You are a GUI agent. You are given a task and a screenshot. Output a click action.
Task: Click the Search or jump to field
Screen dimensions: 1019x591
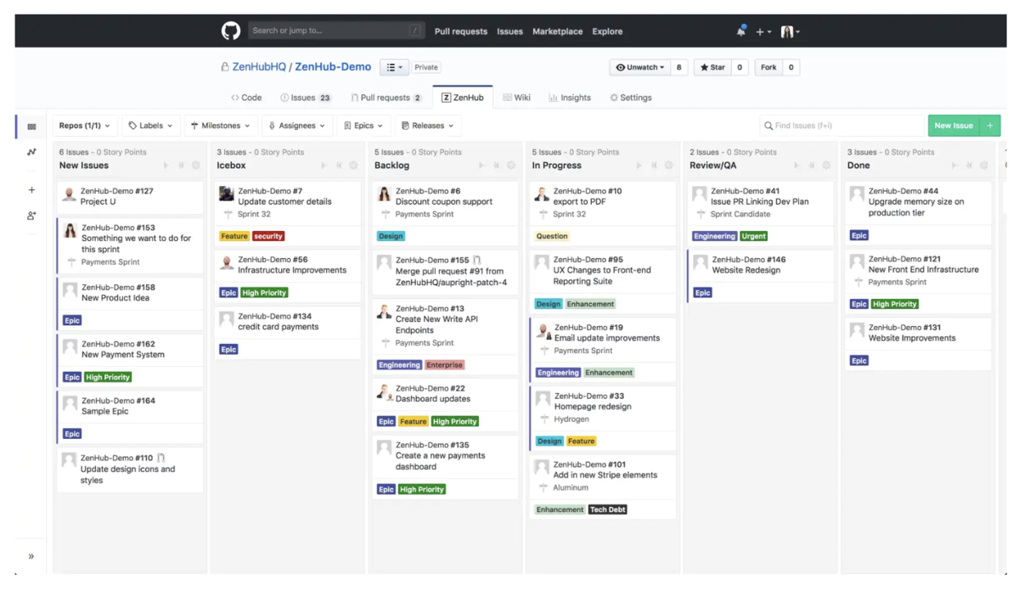pyautogui.click(x=336, y=31)
